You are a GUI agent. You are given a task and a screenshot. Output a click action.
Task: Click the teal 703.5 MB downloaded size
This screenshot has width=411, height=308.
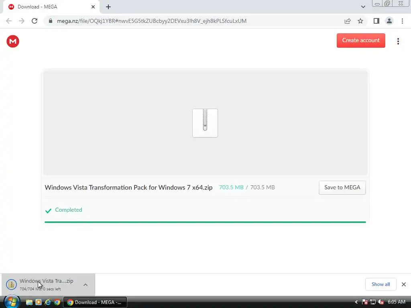coord(231,188)
